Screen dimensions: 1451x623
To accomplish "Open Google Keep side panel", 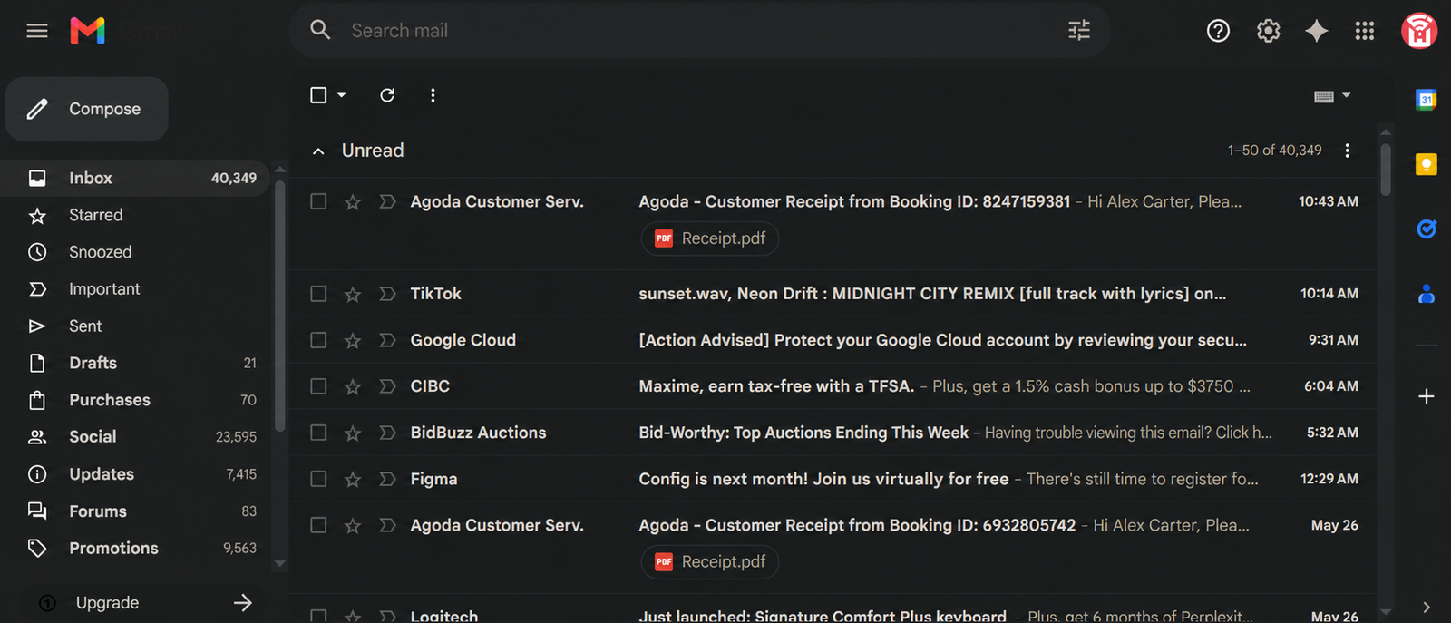I will click(x=1426, y=164).
